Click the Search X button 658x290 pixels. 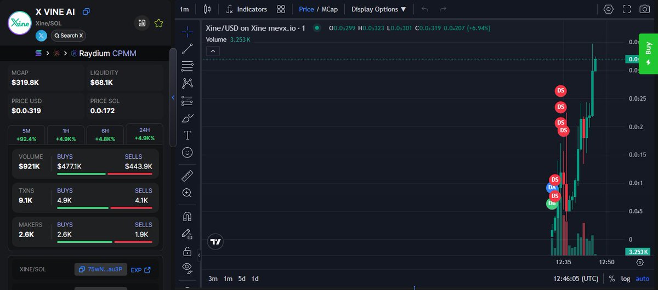pos(69,36)
